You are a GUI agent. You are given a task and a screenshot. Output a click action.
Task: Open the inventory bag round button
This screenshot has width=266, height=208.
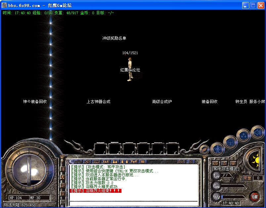(230, 142)
